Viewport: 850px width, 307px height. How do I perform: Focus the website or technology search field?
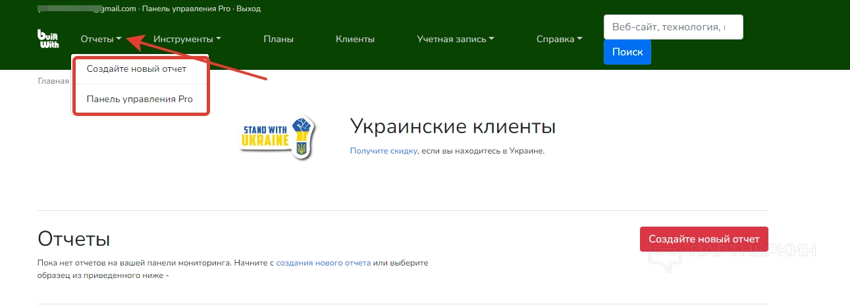pyautogui.click(x=673, y=28)
